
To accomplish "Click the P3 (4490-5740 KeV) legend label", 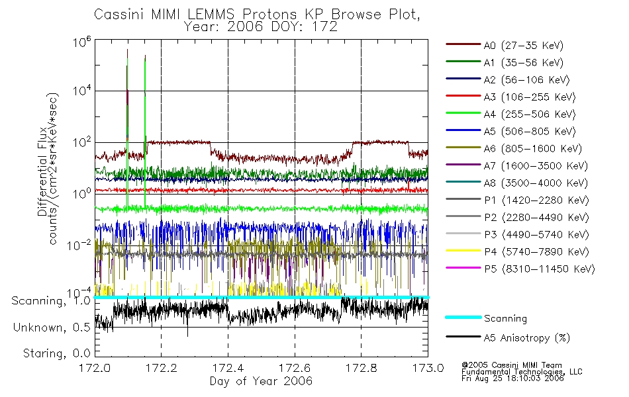I will click(536, 235).
